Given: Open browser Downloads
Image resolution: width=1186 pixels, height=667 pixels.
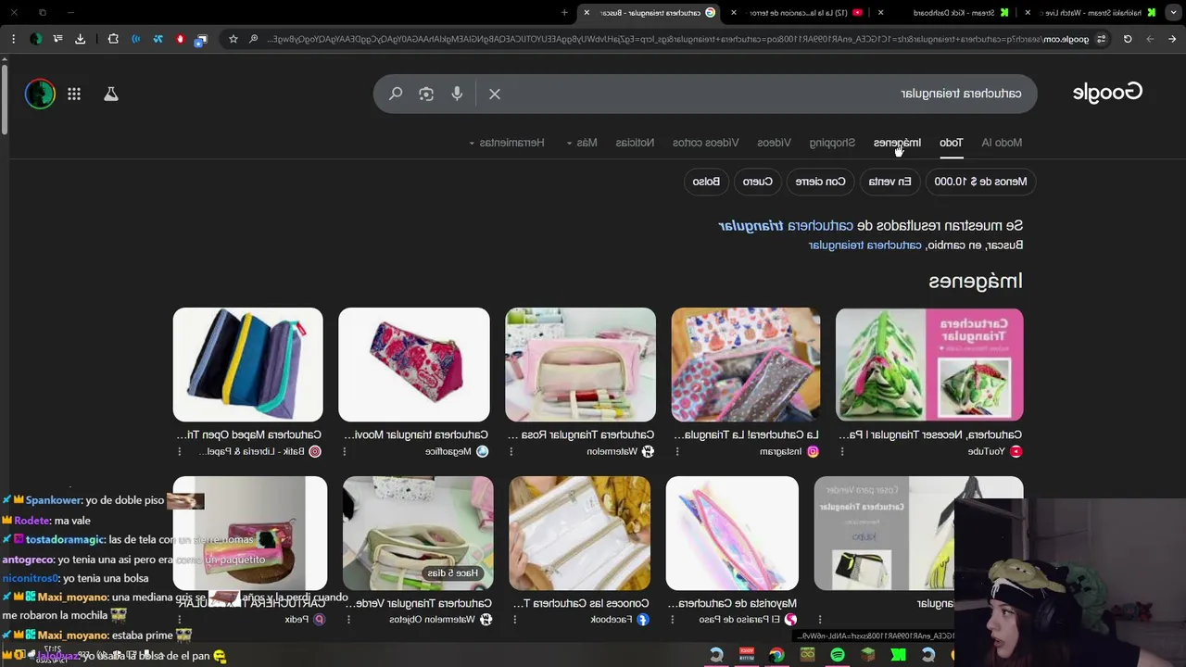Looking at the screenshot, I should [x=80, y=39].
